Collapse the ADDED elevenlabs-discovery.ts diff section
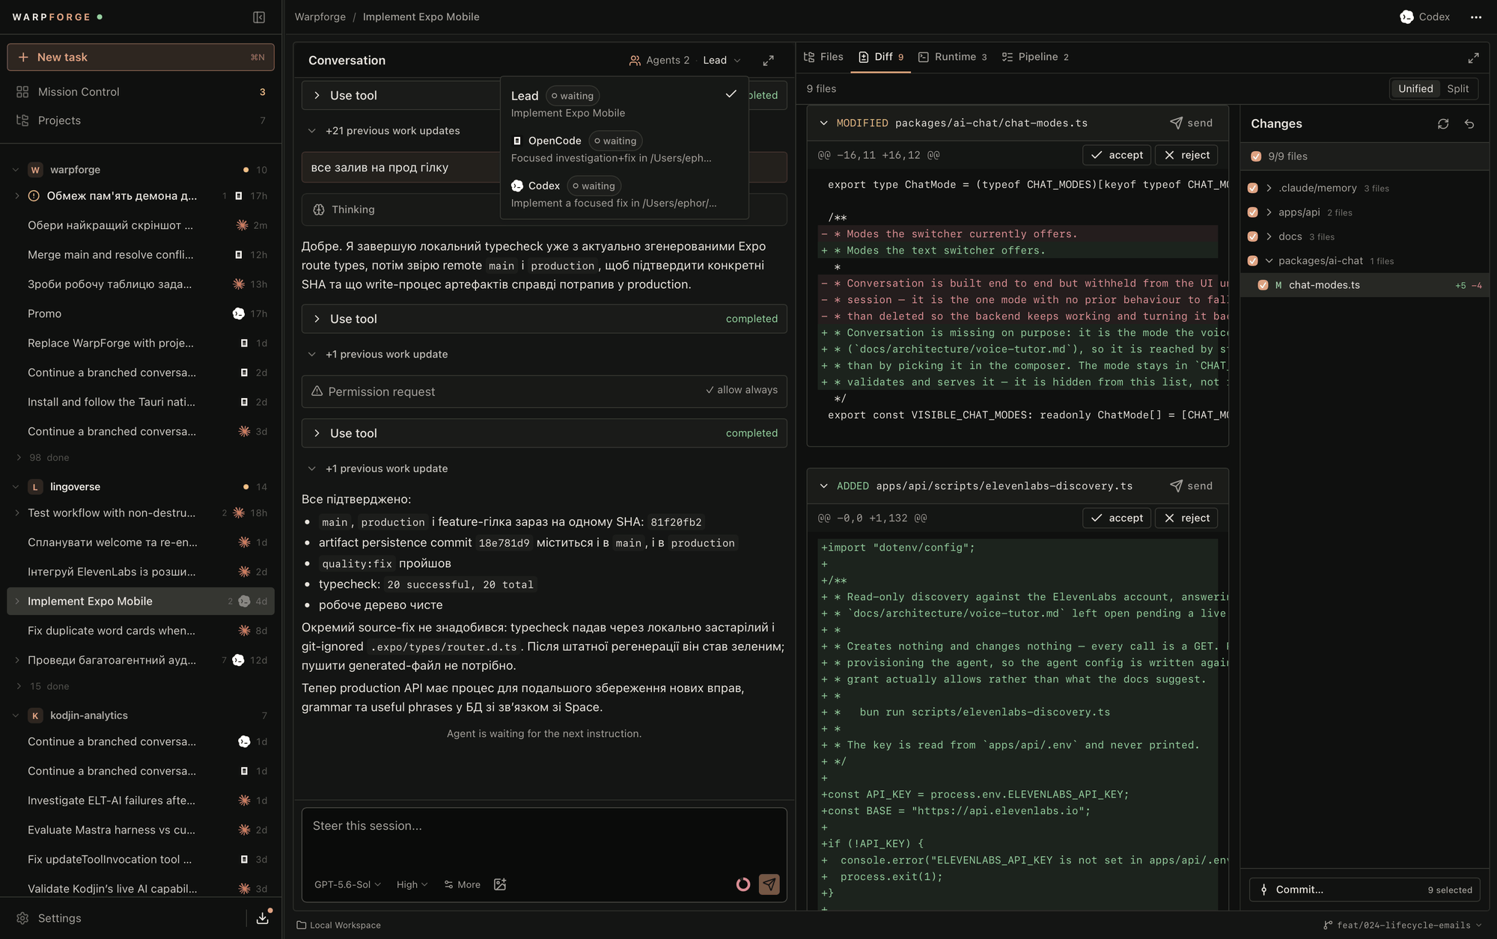The height and width of the screenshot is (939, 1497). (823, 486)
